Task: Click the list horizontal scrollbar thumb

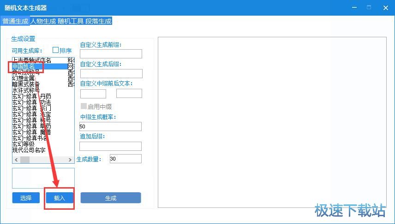Action: (x=25, y=160)
